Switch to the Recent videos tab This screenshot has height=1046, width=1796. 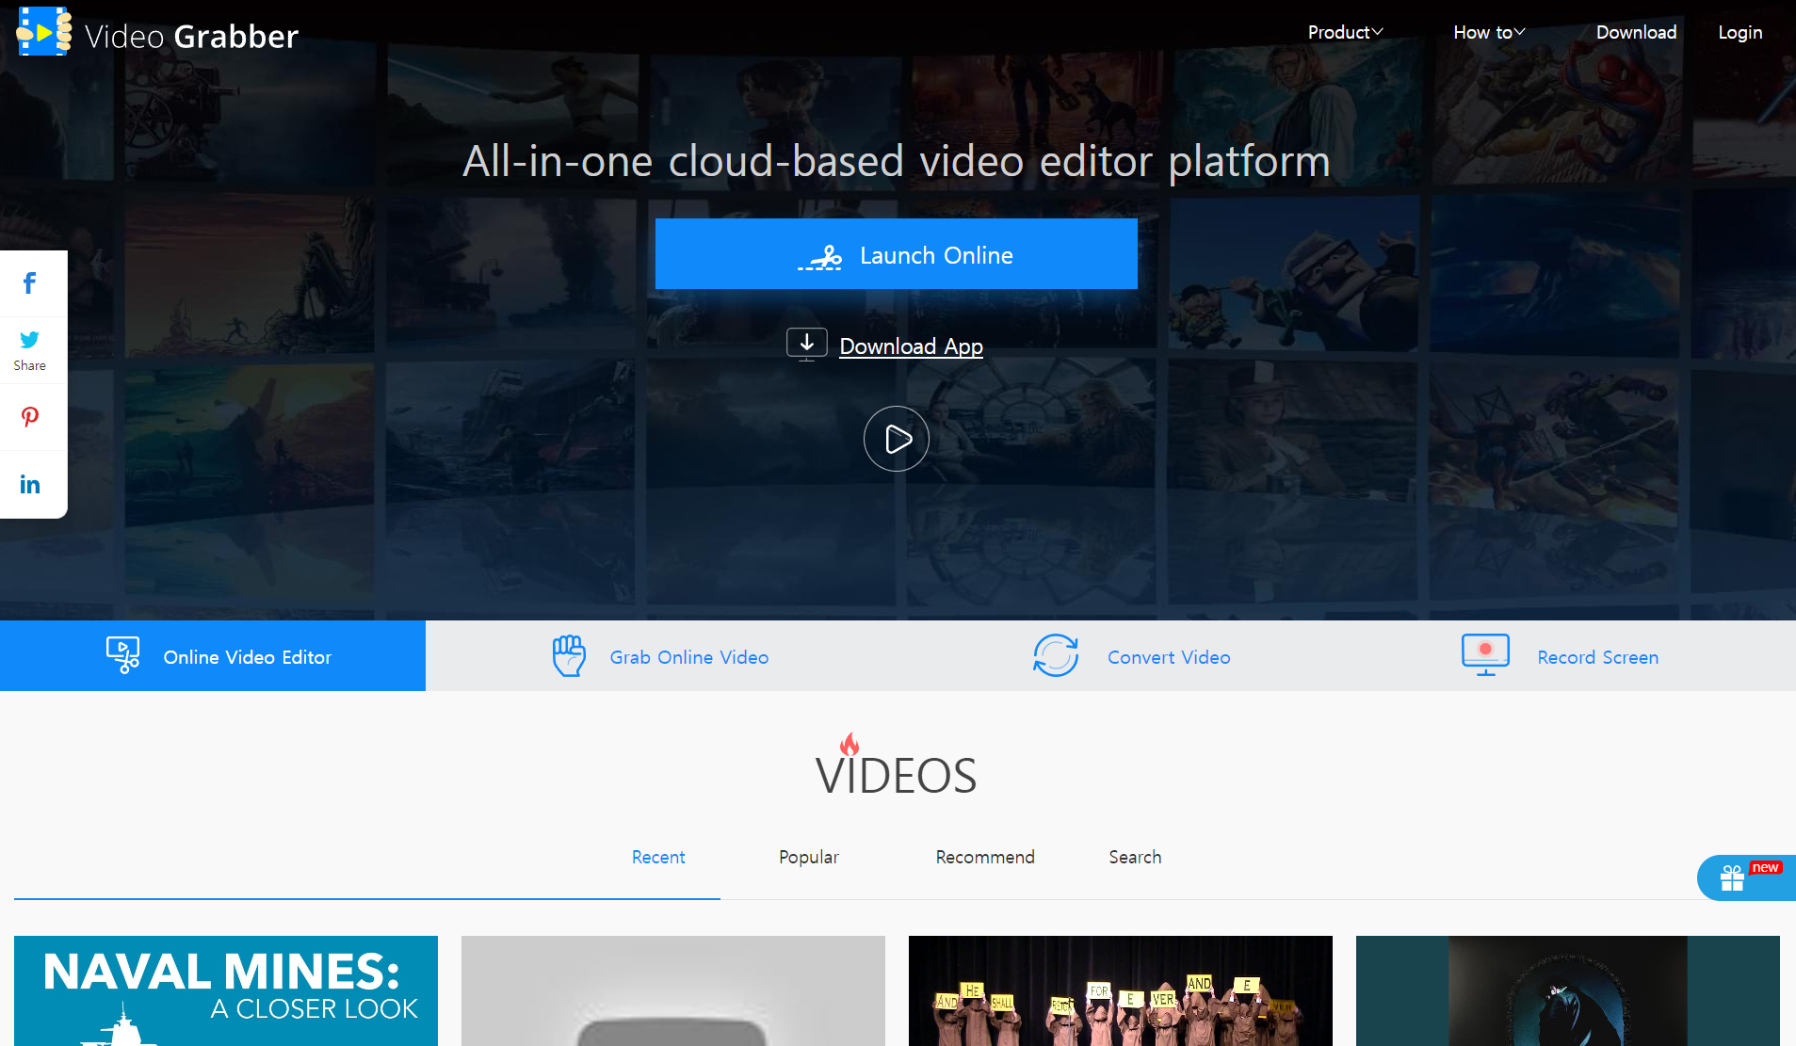tap(658, 858)
